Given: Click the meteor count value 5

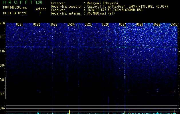Looking at the screenshot, I should tap(41, 13).
